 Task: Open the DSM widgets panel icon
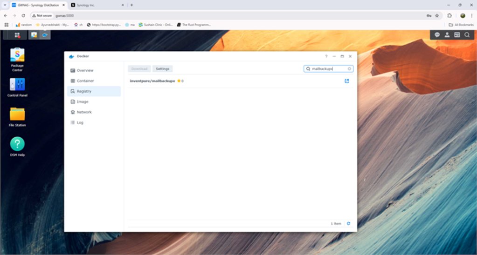point(457,35)
